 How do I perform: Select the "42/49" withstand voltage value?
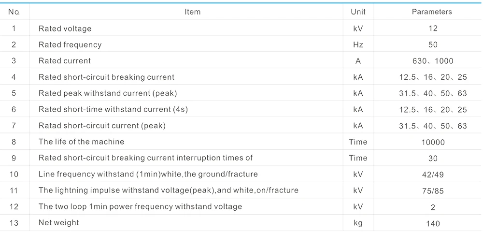coord(433,175)
